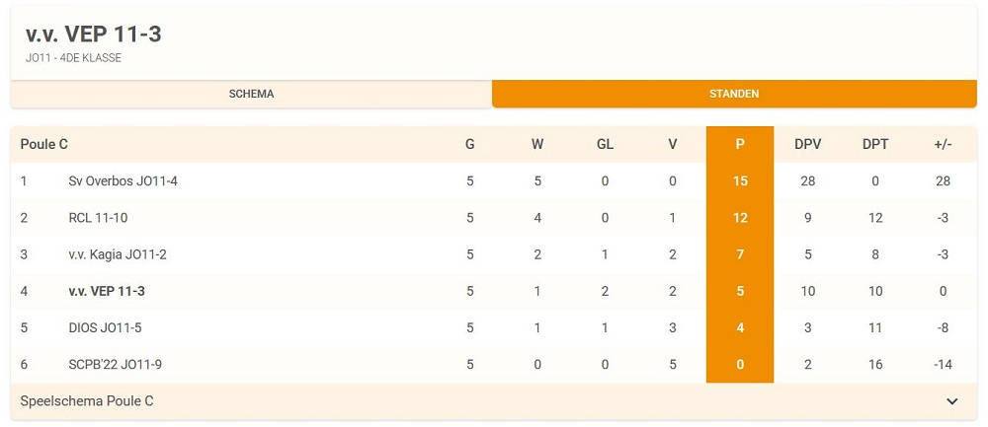Click the Poule C table heading
Image resolution: width=988 pixels, height=427 pixels.
tap(44, 144)
